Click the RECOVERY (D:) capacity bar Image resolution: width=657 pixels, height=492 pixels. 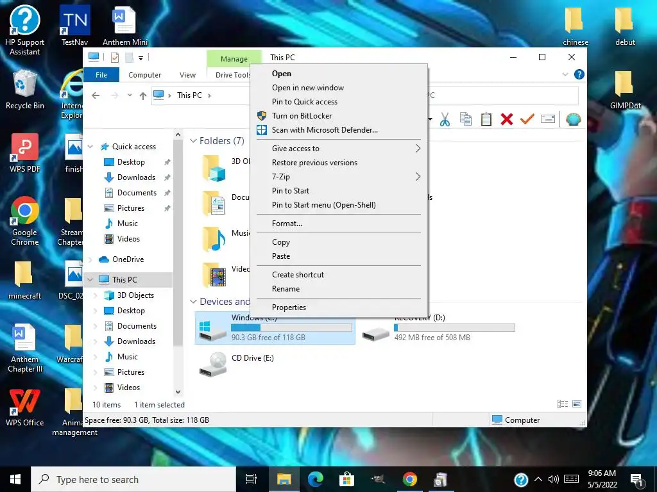tap(454, 328)
